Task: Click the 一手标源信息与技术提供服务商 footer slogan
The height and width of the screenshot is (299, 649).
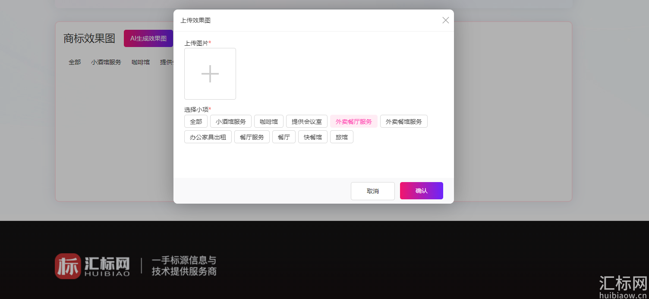Action: tap(184, 266)
